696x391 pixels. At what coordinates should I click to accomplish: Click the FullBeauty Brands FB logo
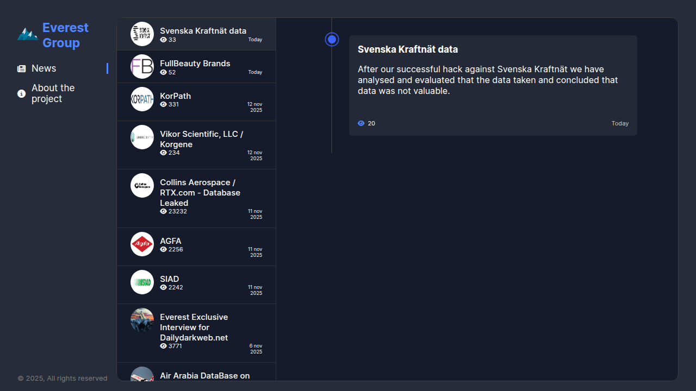142,66
